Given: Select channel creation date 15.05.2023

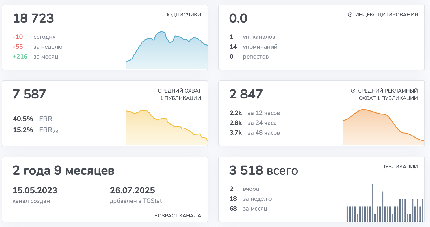Looking at the screenshot, I should [x=35, y=190].
